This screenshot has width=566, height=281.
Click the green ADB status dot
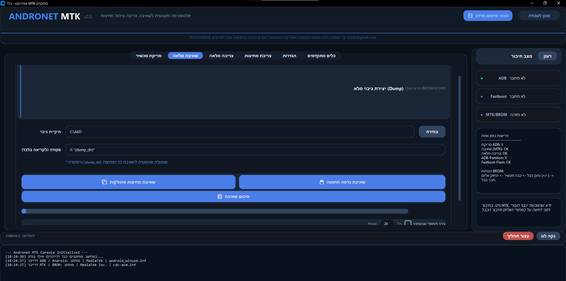482,78
